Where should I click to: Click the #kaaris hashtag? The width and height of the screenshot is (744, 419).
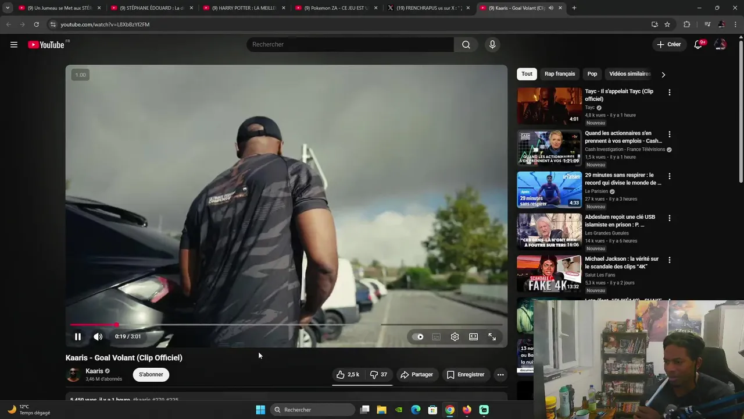[141, 400]
